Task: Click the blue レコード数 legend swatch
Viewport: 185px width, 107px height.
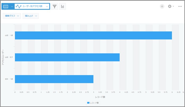Action: [88, 103]
